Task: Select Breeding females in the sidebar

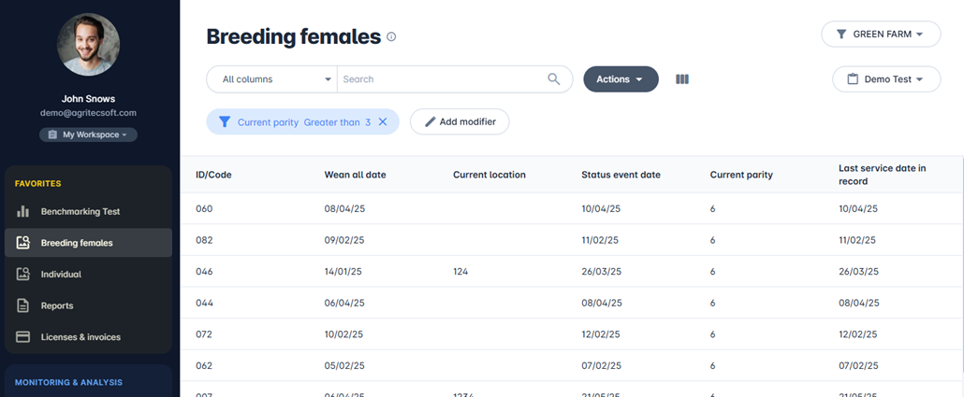Action: tap(77, 243)
